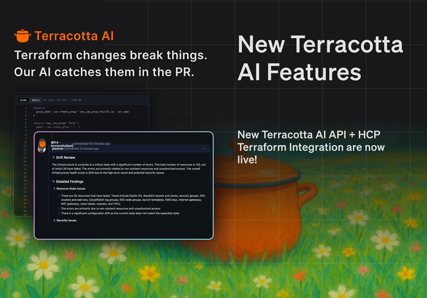427x298 pixels.
Task: Click the Terracotta AI pot logo icon
Action: click(23, 36)
